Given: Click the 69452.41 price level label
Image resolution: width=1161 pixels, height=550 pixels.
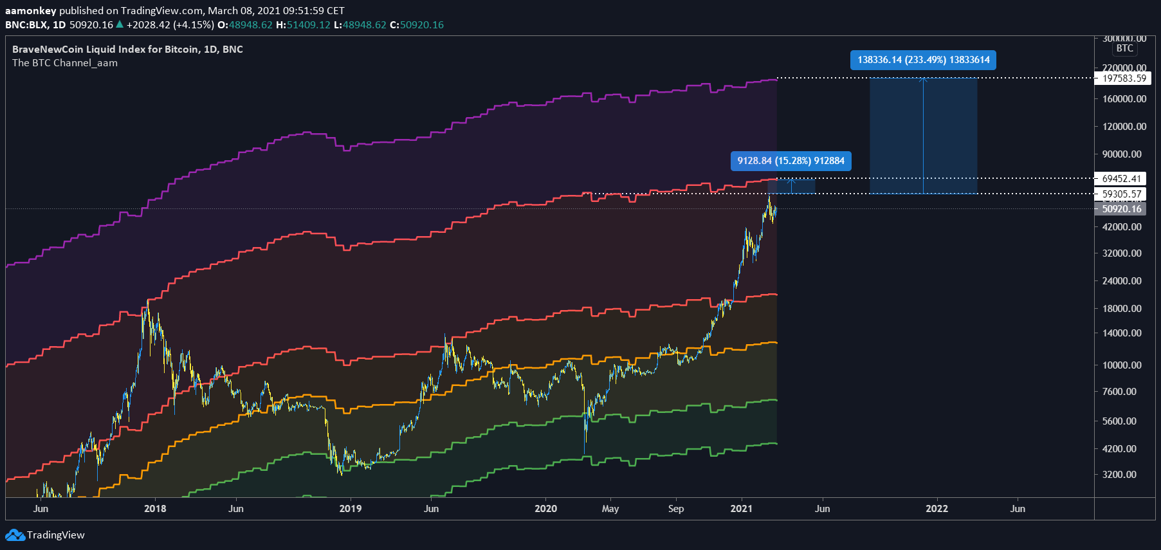Looking at the screenshot, I should tap(1122, 179).
